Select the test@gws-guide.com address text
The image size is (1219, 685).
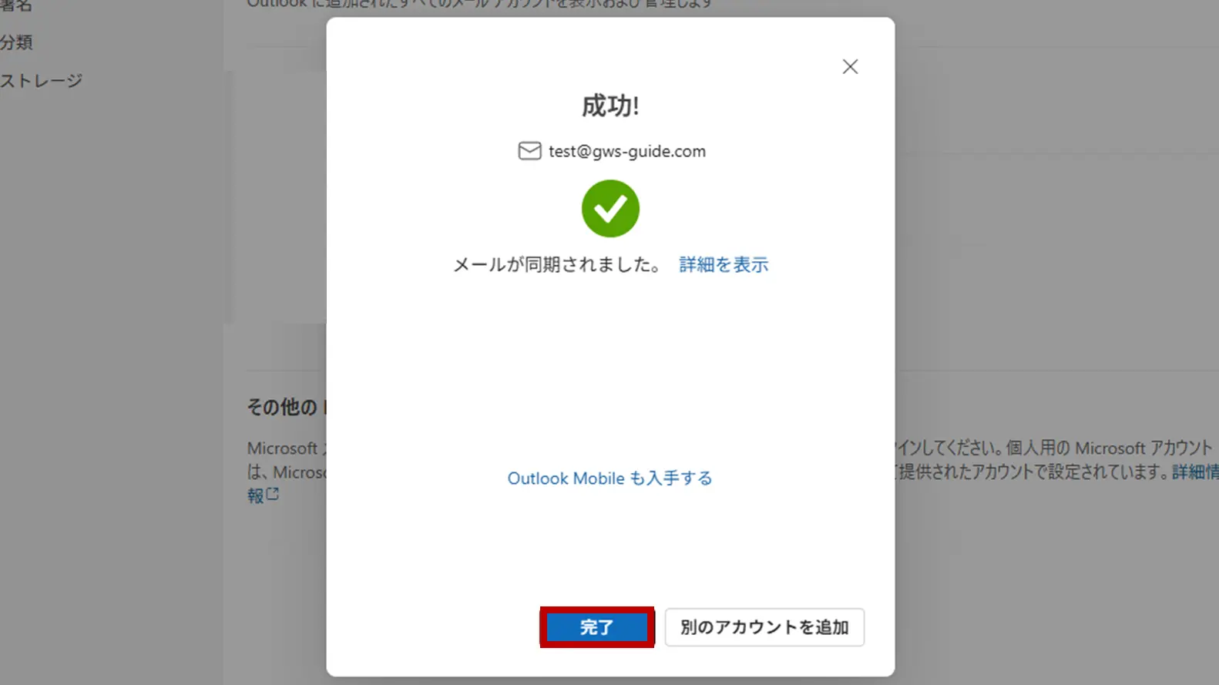point(627,152)
